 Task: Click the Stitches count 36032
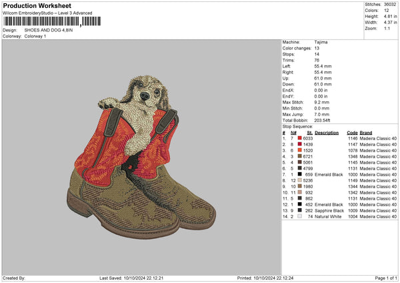(x=389, y=4)
